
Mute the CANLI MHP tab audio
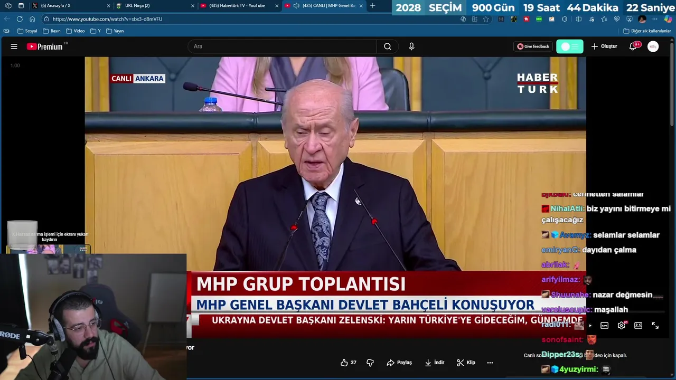(296, 6)
